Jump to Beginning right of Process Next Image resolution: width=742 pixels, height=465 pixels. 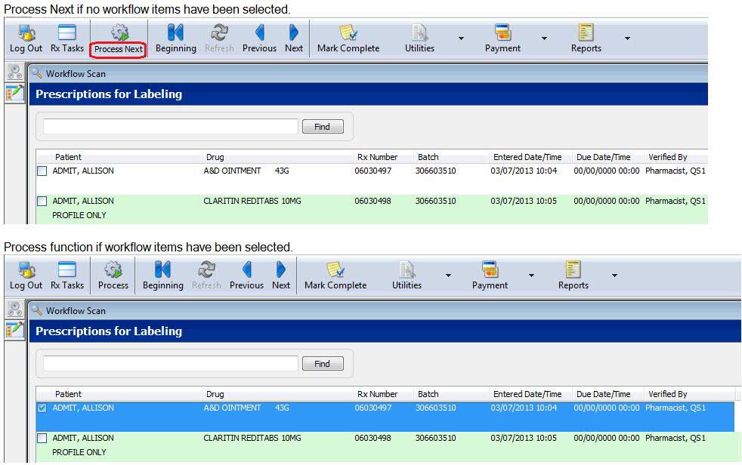pos(175,38)
